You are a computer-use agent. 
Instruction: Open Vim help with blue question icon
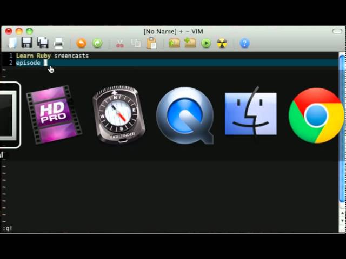click(244, 43)
